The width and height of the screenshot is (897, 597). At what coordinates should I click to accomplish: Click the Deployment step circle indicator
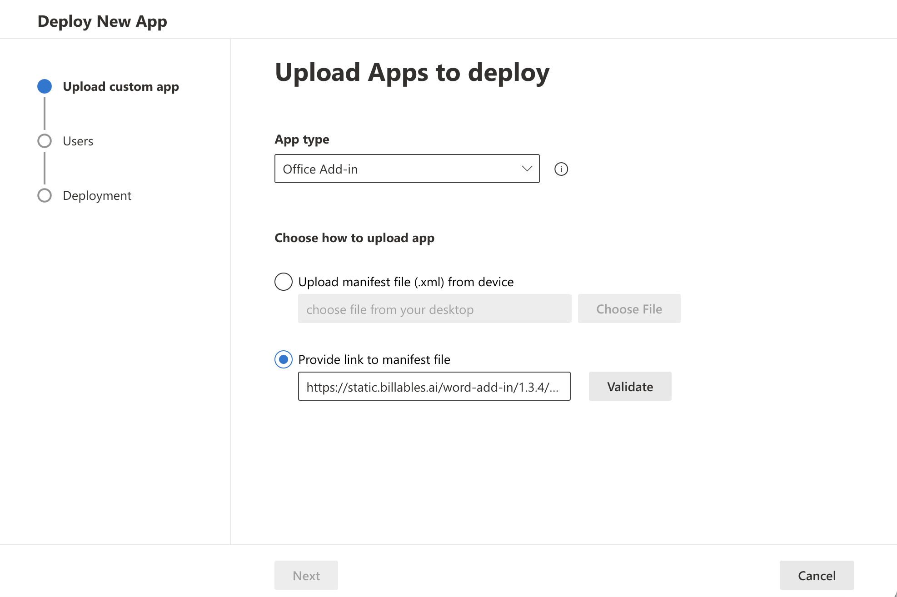tap(45, 195)
